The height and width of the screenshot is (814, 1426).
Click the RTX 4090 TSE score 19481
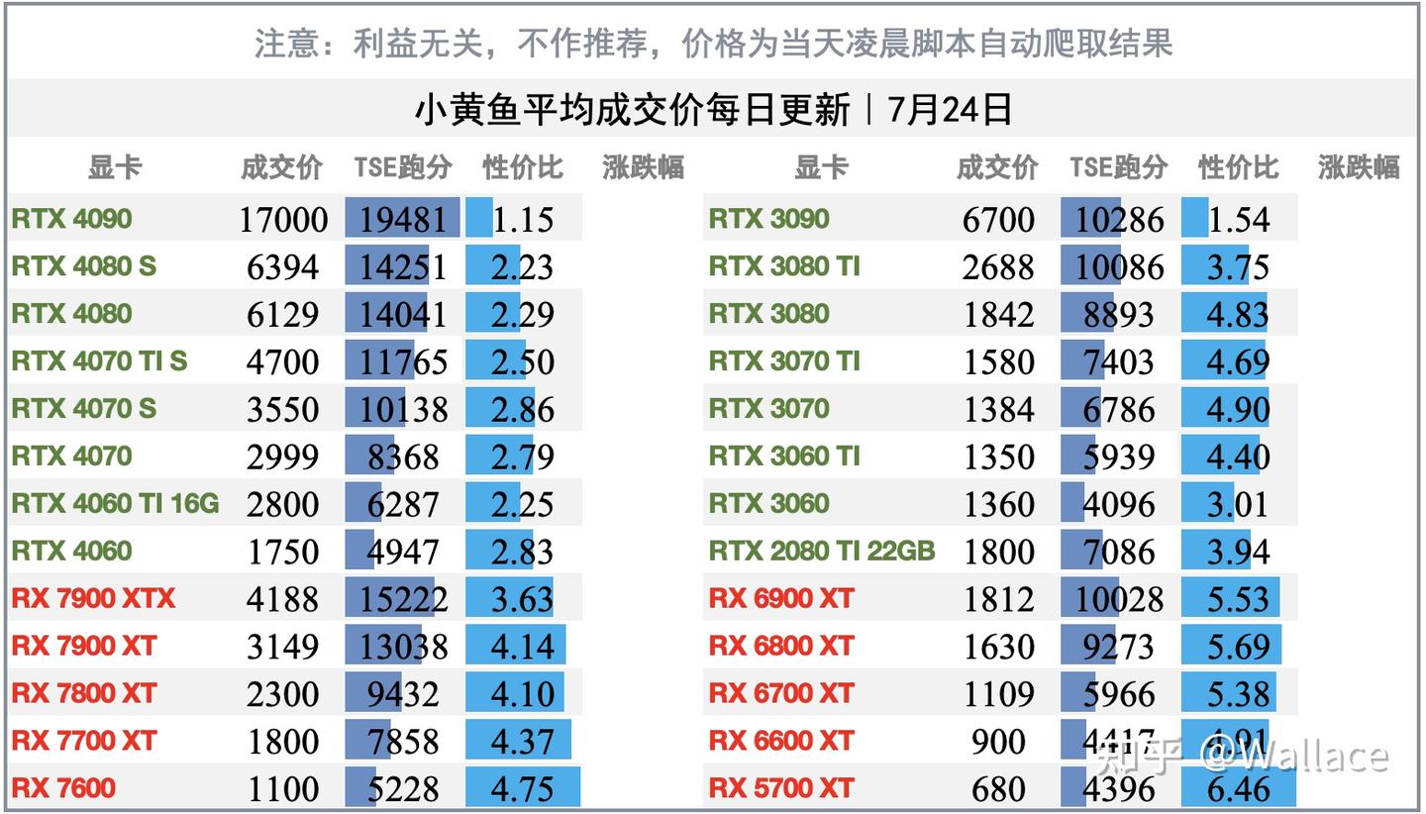point(402,220)
